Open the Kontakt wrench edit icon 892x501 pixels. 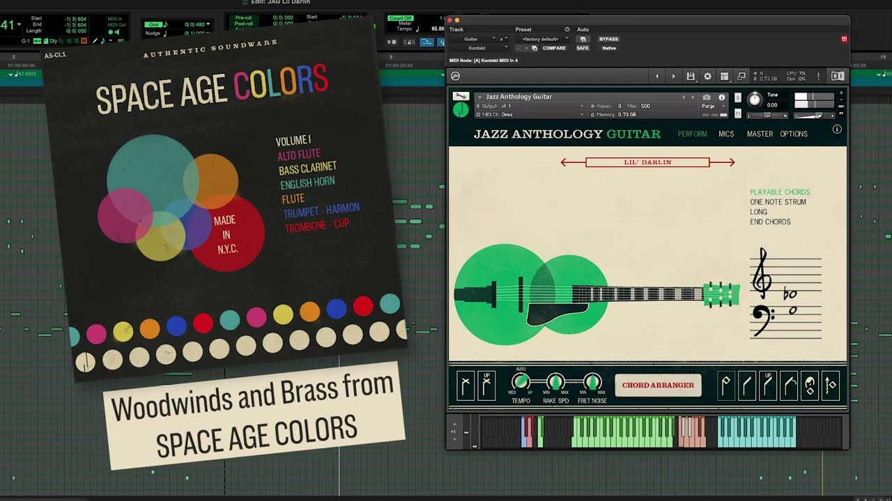[461, 96]
